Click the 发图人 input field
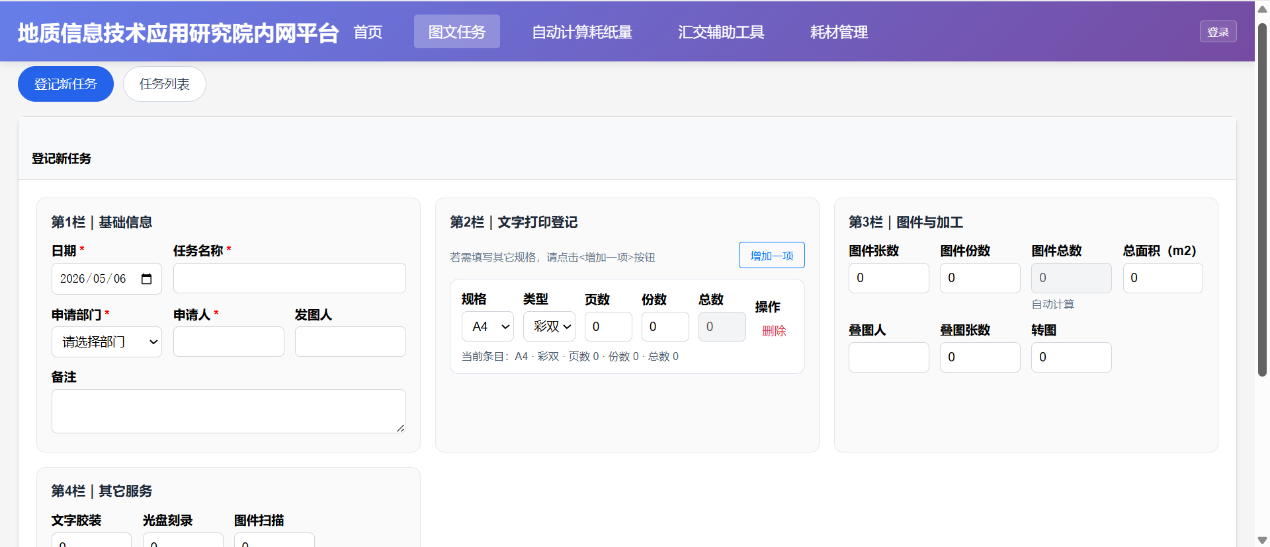 351,342
